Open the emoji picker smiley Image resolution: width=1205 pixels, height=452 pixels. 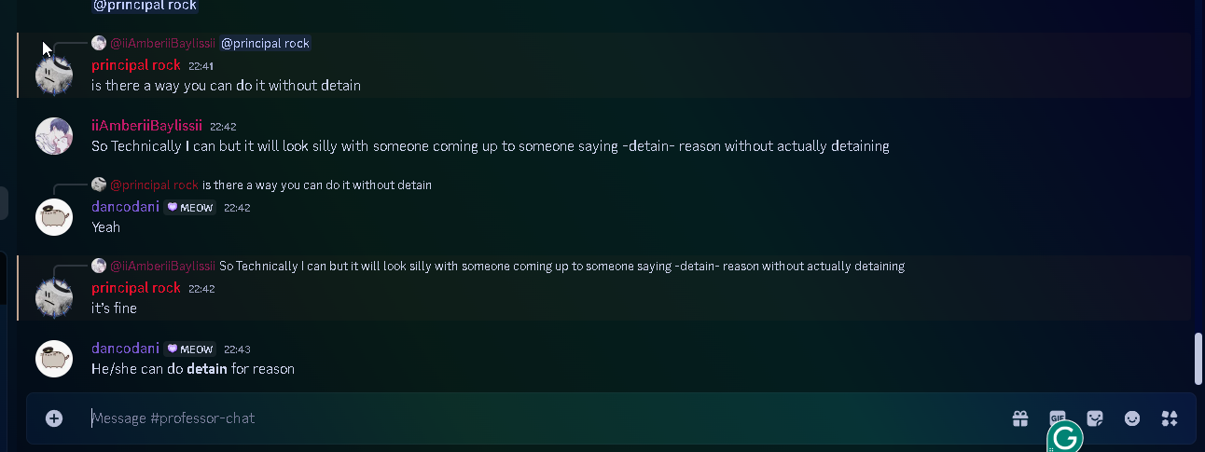pos(1132,418)
